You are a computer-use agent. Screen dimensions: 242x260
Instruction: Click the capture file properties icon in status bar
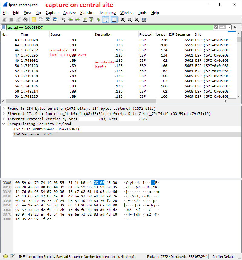pyautogui.click(x=12, y=256)
